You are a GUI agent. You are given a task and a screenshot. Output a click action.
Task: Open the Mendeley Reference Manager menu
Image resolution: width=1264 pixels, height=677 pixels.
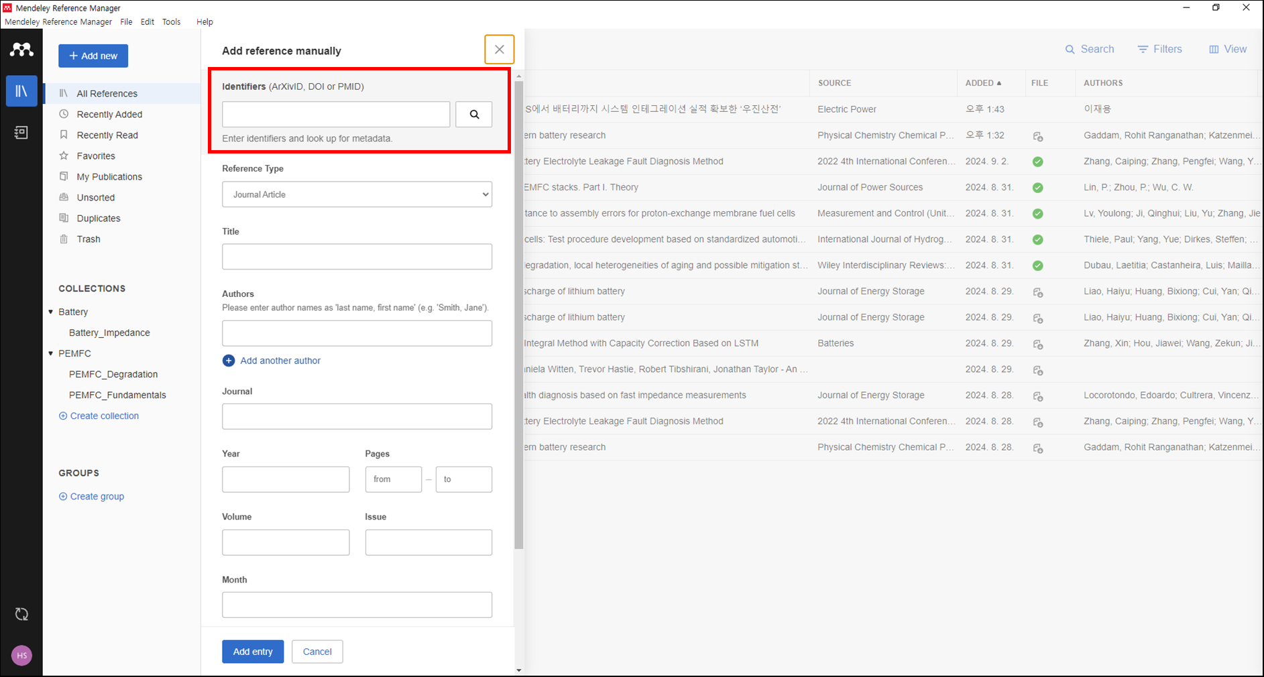58,21
